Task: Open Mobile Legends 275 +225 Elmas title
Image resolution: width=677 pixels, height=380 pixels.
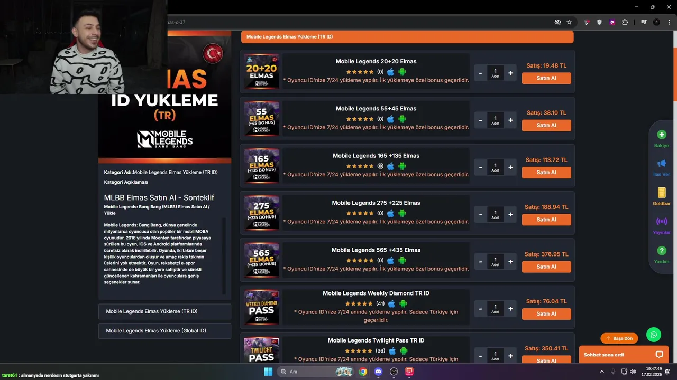Action: click(x=376, y=203)
